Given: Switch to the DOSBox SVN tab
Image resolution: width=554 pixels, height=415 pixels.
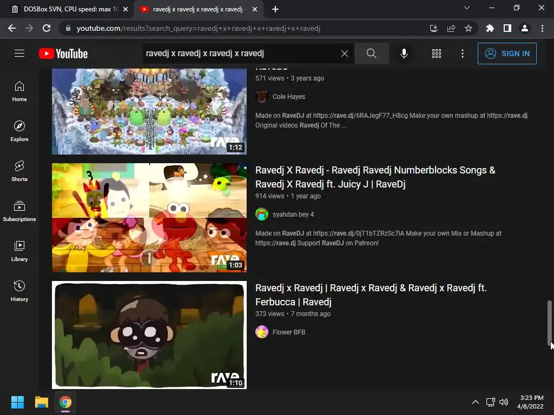Looking at the screenshot, I should (66, 9).
